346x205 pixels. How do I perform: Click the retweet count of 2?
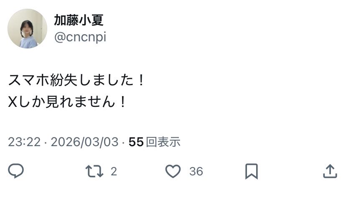point(114,172)
